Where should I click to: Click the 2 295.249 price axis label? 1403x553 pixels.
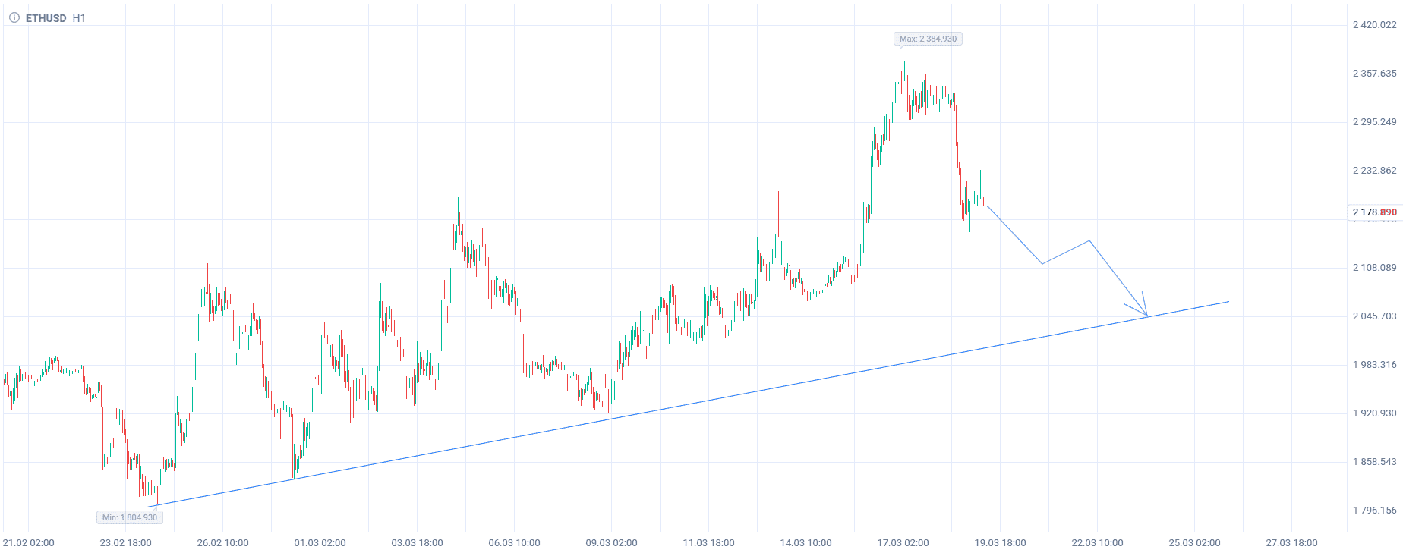[1374, 122]
